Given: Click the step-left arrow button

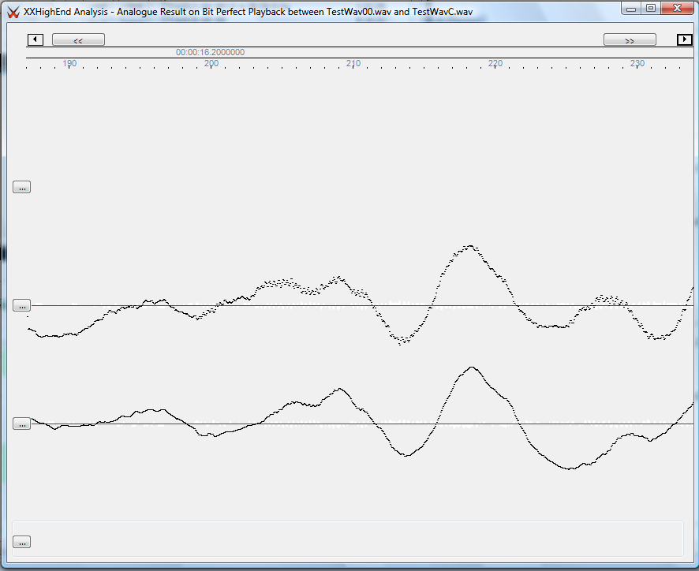Looking at the screenshot, I should (x=36, y=39).
